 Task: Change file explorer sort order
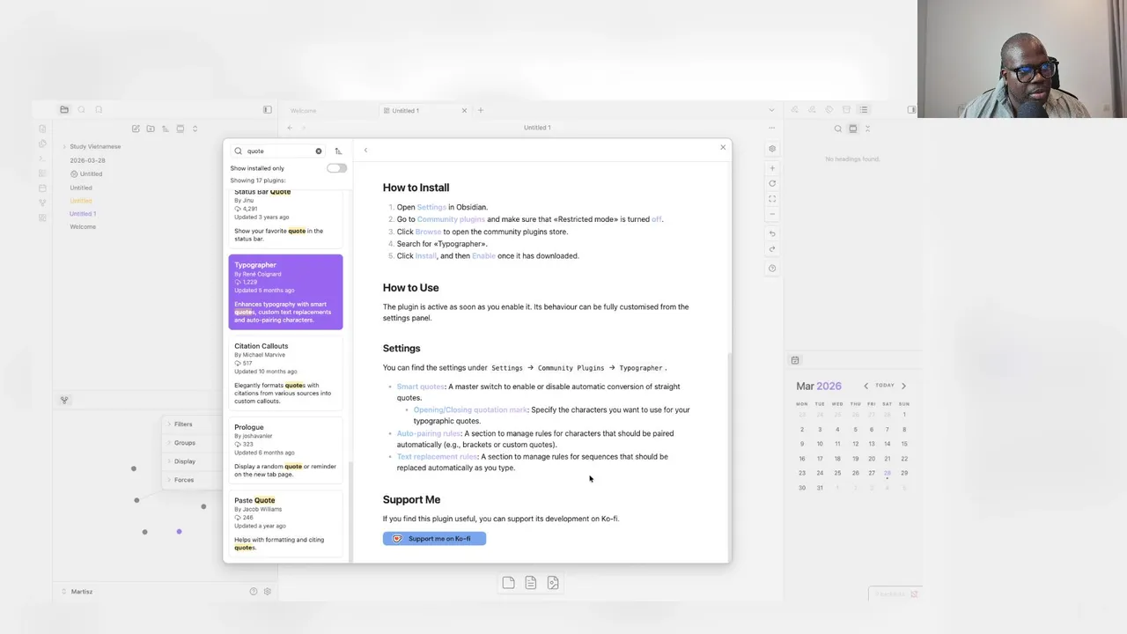click(x=165, y=129)
